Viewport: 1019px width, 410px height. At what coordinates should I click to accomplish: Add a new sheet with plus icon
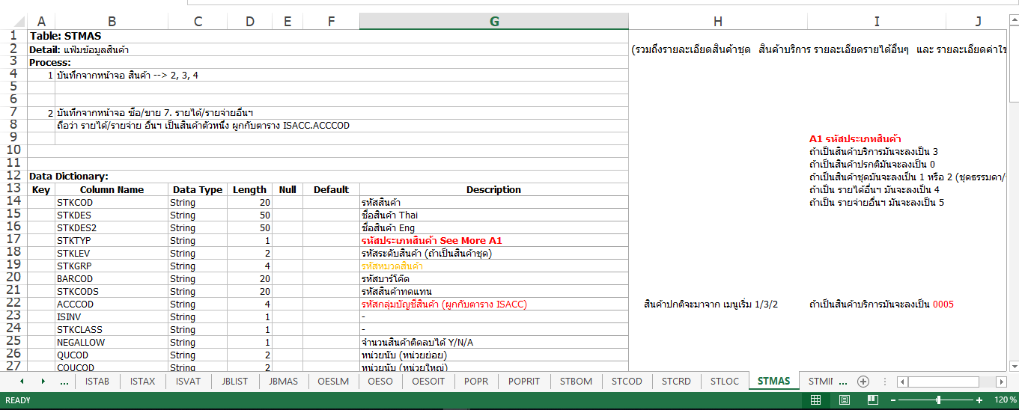tap(863, 381)
